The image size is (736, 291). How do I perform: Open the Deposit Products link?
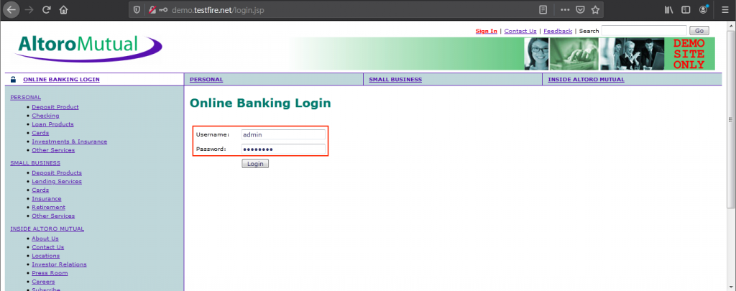pos(57,172)
